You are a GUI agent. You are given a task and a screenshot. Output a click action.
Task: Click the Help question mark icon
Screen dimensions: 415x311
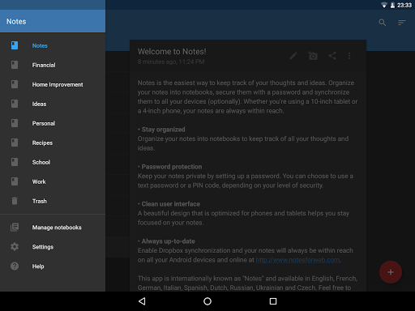click(x=15, y=266)
